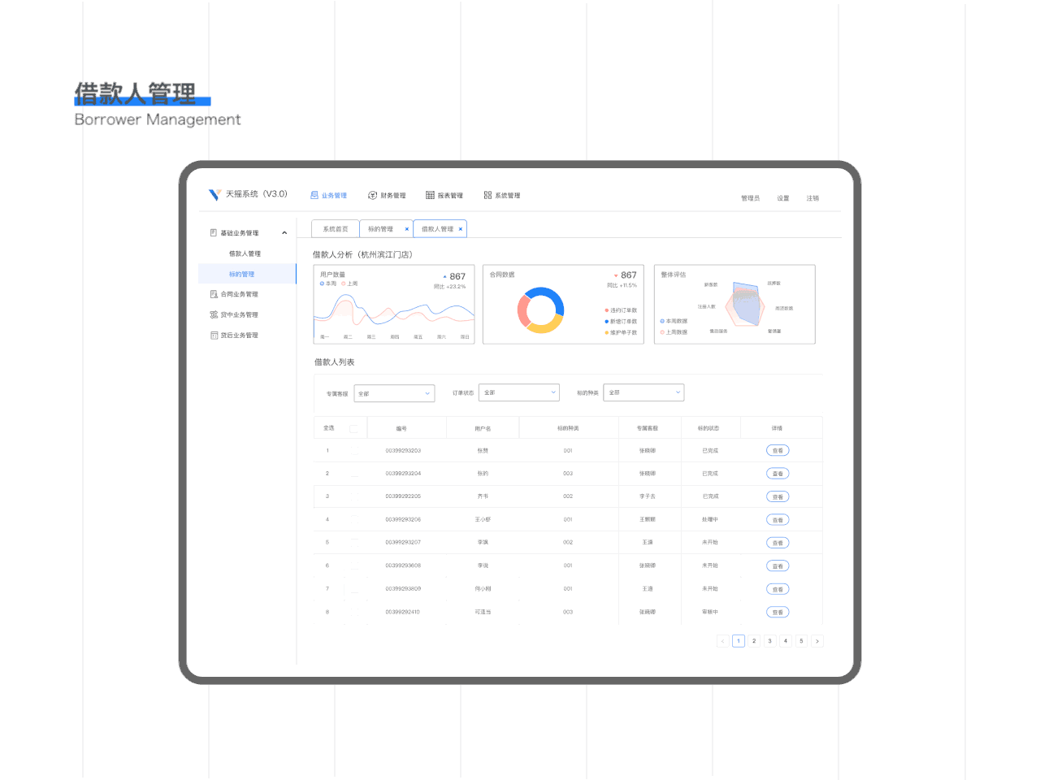The image size is (1040, 780).
Task: Click the 借款人列表 section heading
Action: tap(335, 362)
